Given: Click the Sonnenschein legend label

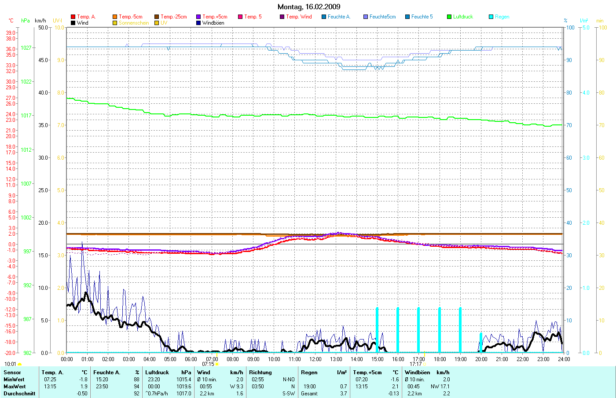Looking at the screenshot, I should tap(134, 23).
